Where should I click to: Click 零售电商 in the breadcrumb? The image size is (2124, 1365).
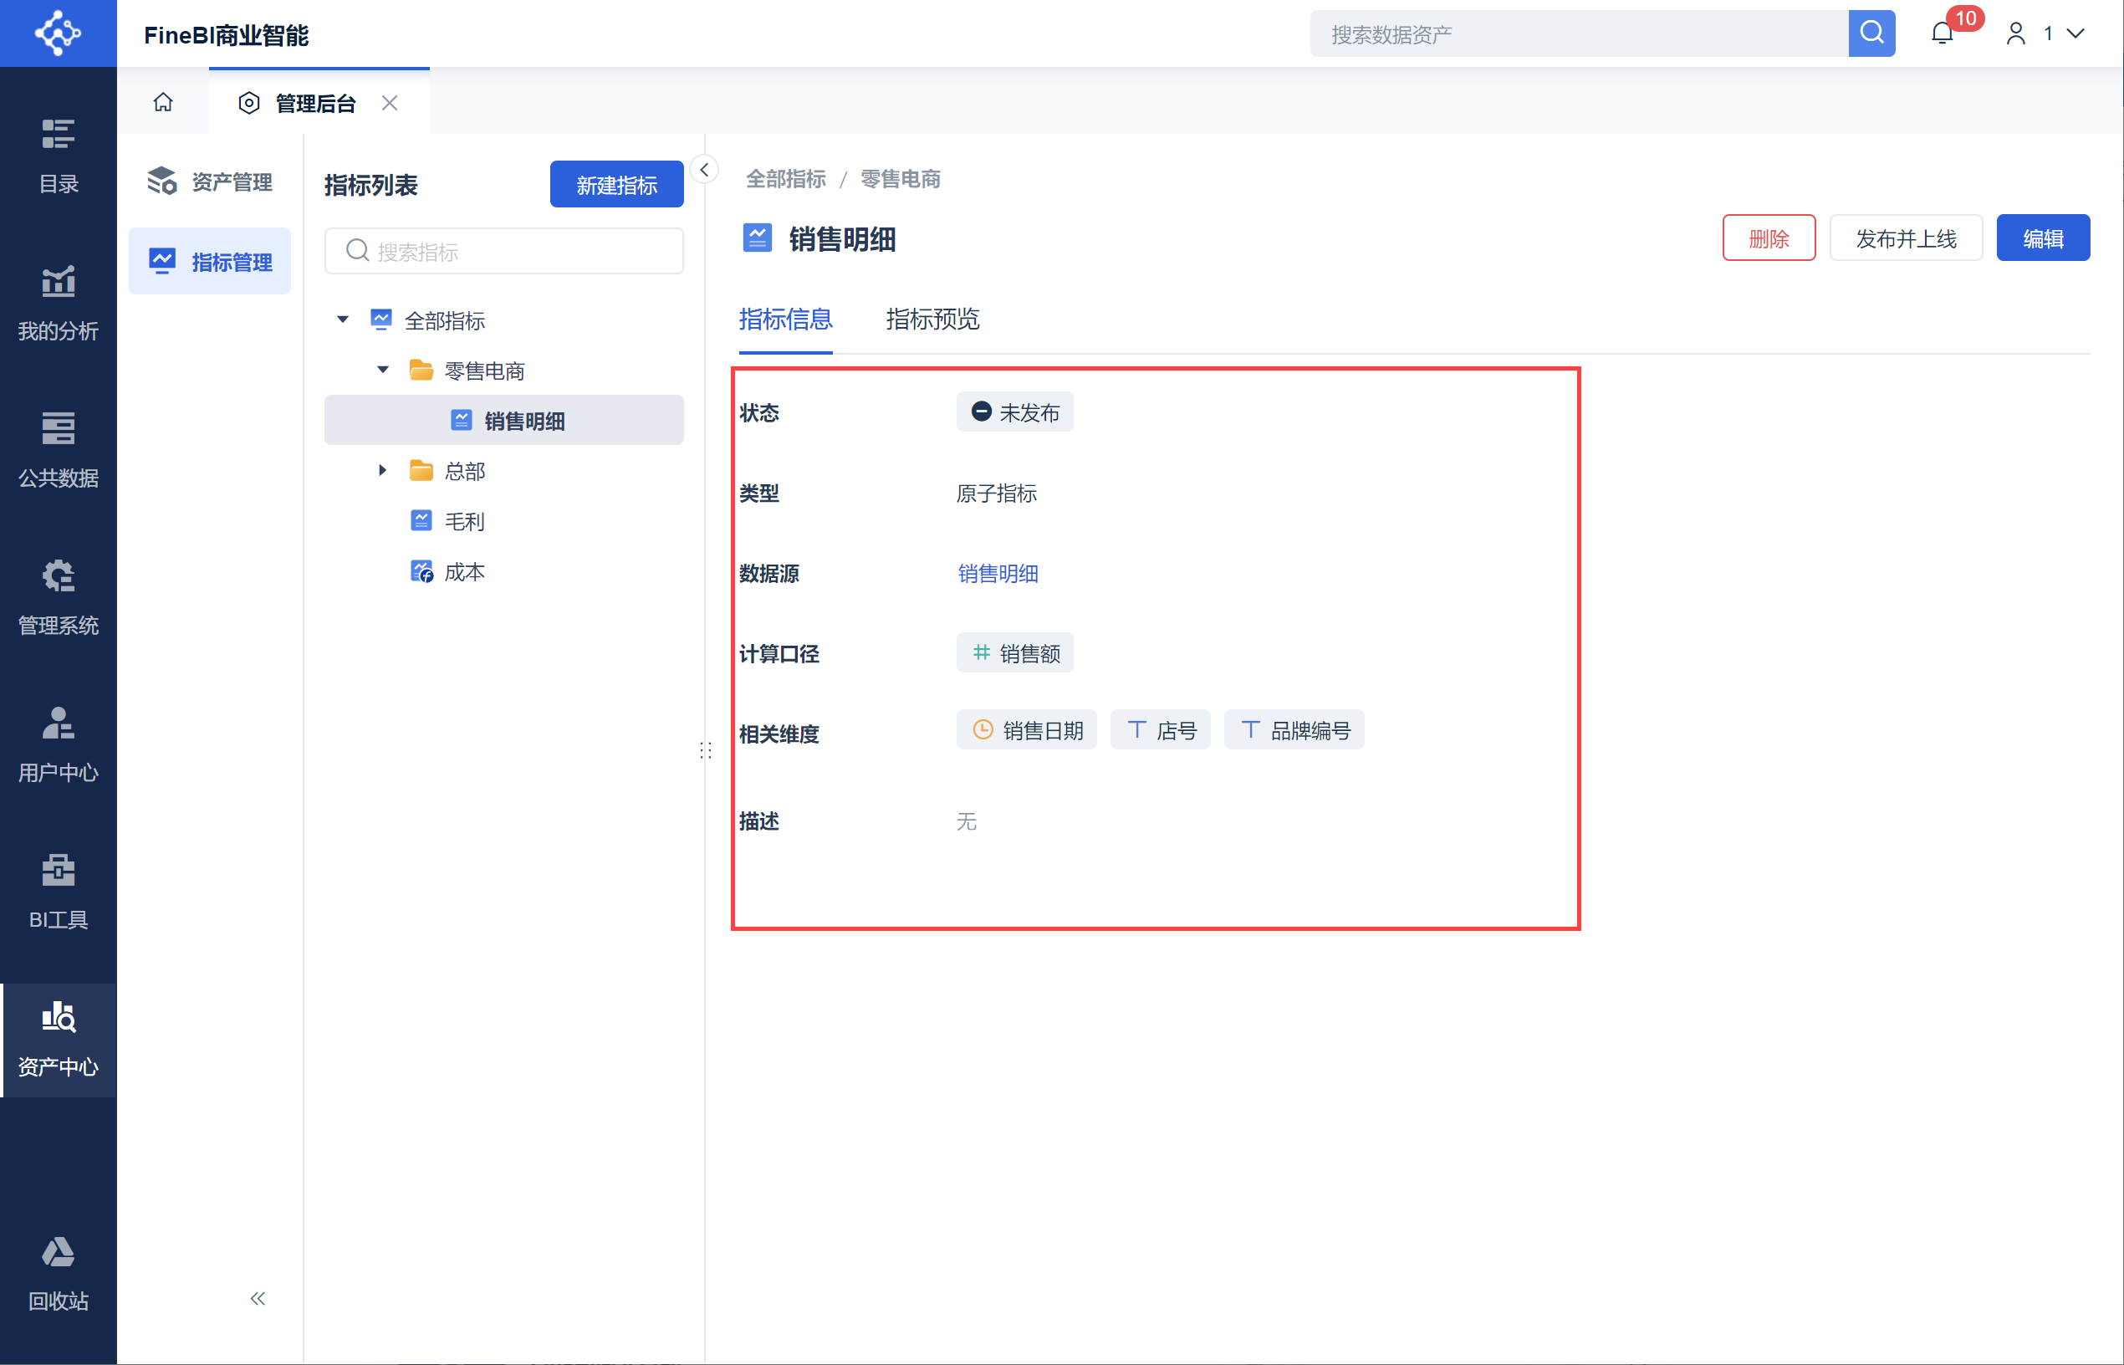click(x=901, y=179)
